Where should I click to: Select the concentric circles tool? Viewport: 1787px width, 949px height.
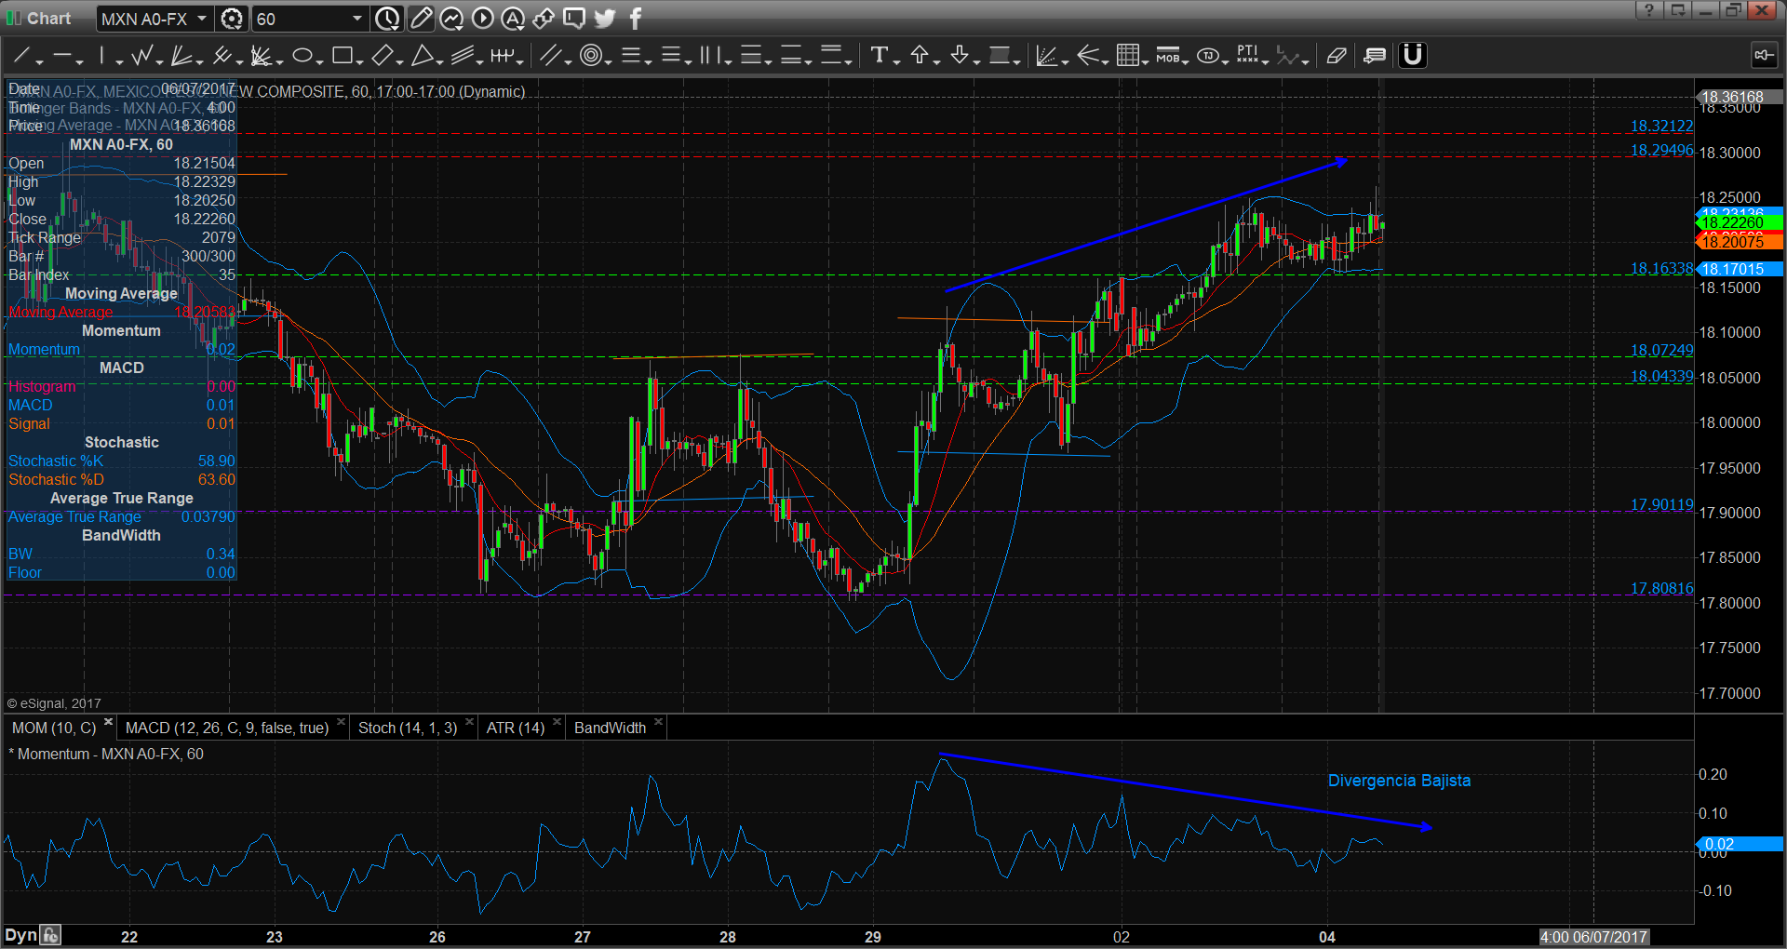[590, 56]
